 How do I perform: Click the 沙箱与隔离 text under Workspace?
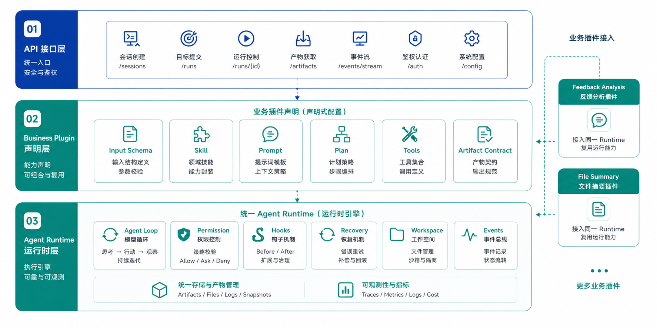[423, 260]
